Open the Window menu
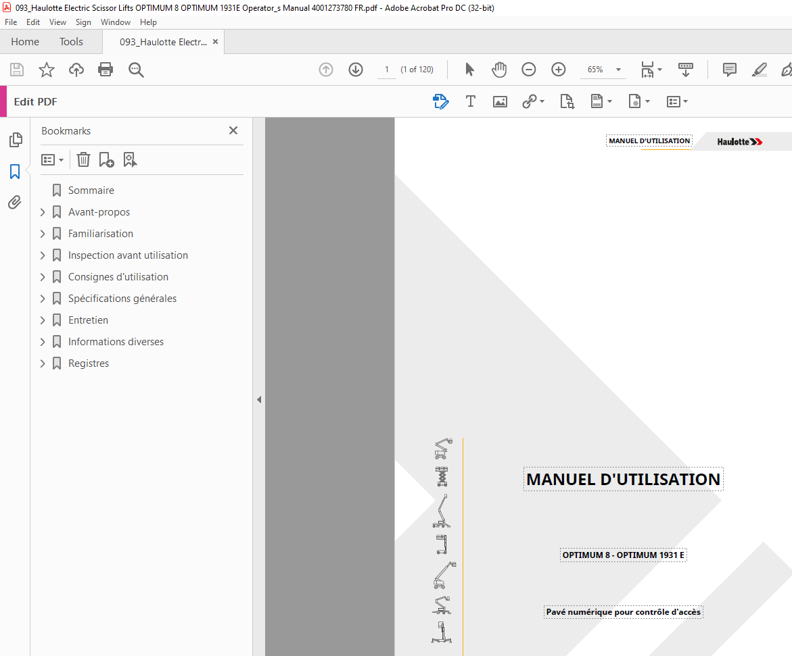The width and height of the screenshot is (792, 656). coord(115,22)
